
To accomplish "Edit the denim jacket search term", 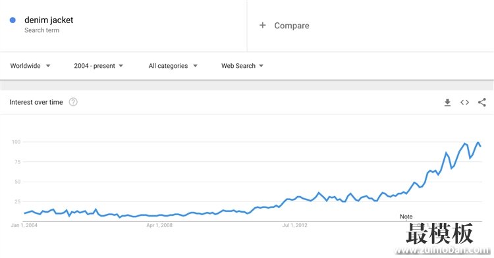I will pos(49,20).
